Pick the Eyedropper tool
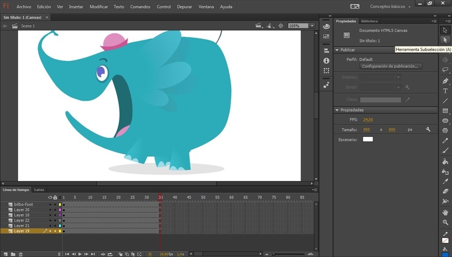The image size is (452, 257). pos(445,181)
